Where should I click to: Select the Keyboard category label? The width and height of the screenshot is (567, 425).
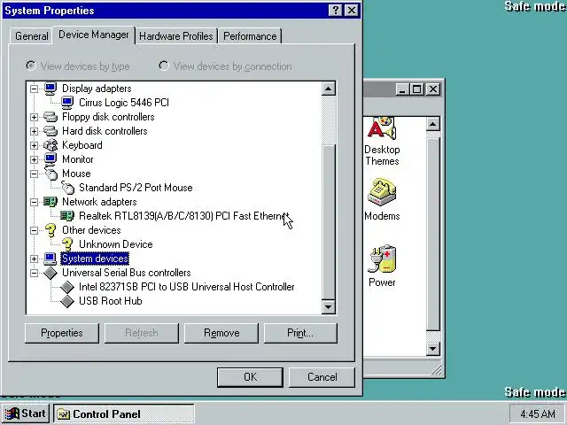click(x=82, y=145)
